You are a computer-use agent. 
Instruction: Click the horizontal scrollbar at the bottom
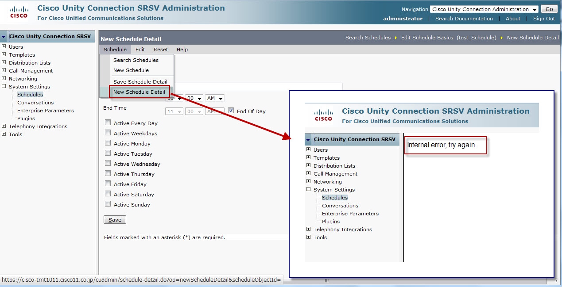tap(327, 280)
